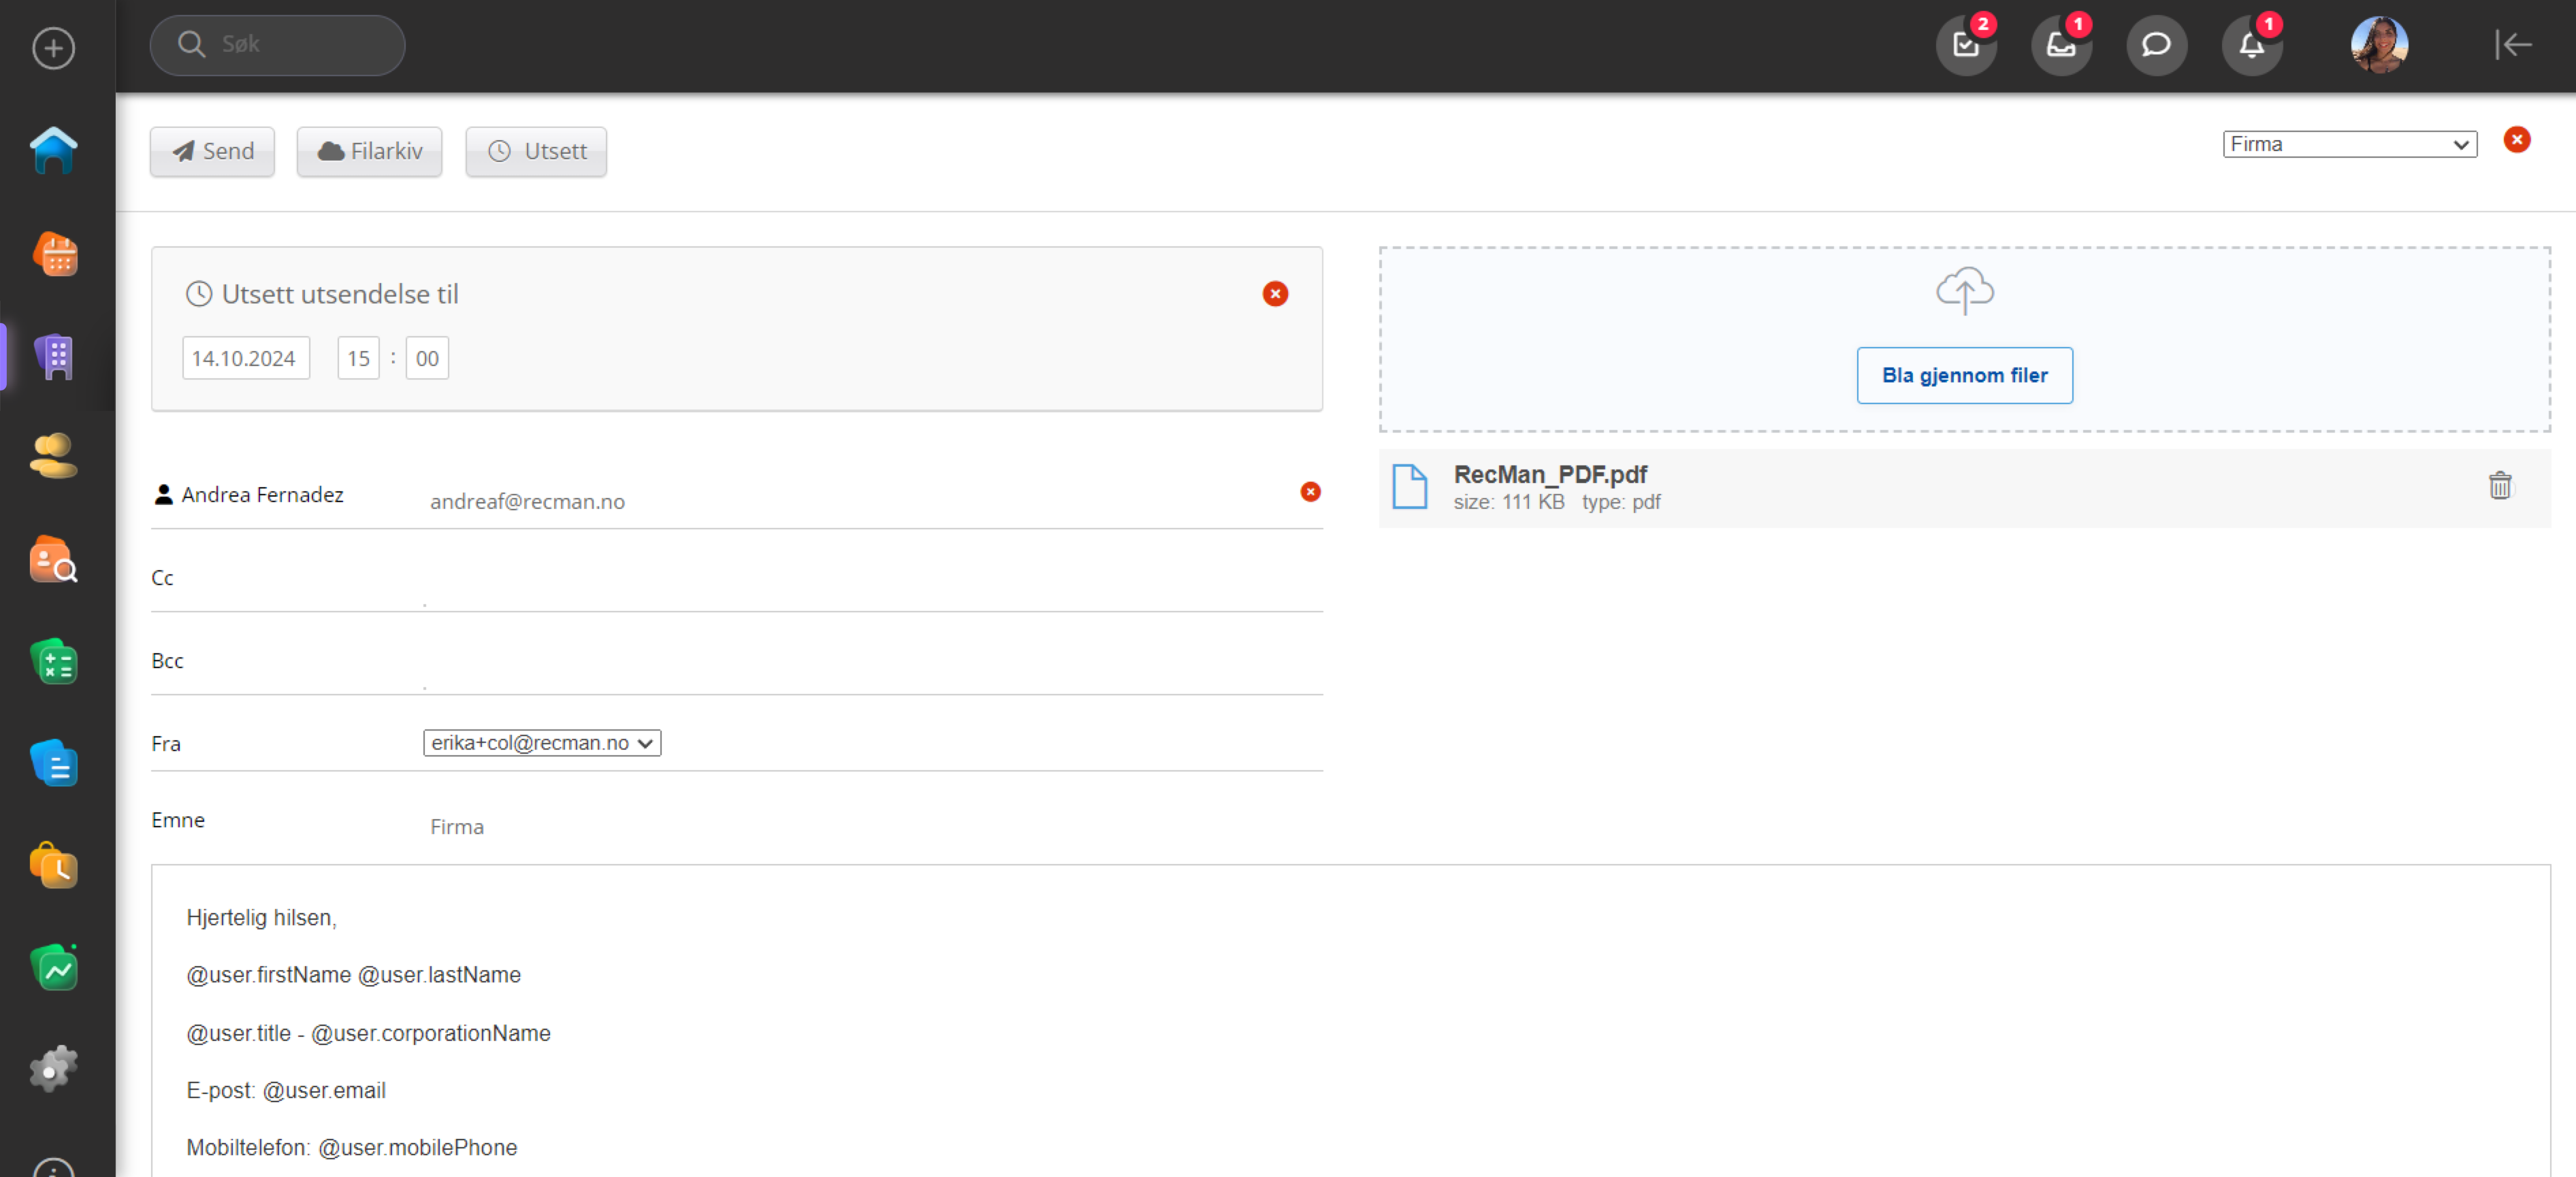Open the gear settings icon in the sidebar
This screenshot has width=2576, height=1177.
[54, 1069]
